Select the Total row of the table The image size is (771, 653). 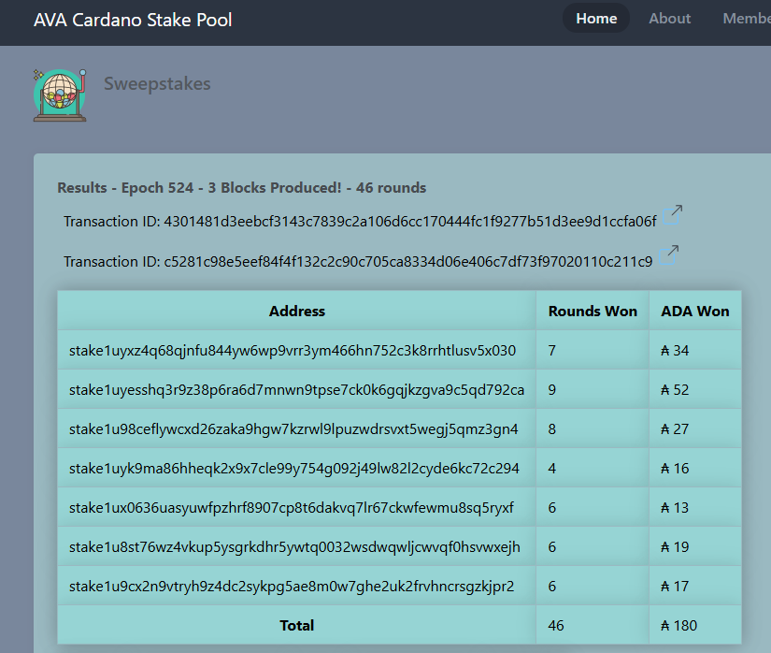[x=296, y=625]
